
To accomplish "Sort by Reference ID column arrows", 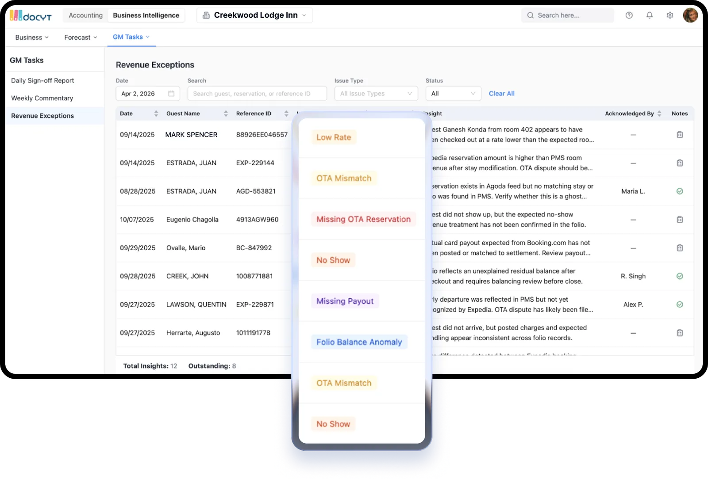I will tap(286, 114).
